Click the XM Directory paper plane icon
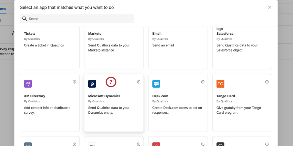Image resolution: width=293 pixels, height=146 pixels. coord(28,84)
